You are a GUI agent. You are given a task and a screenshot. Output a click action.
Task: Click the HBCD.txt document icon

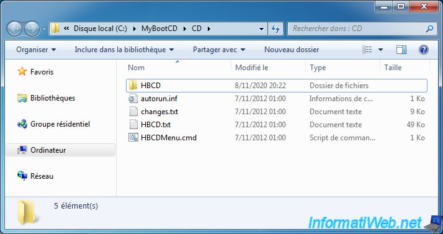[x=133, y=125]
